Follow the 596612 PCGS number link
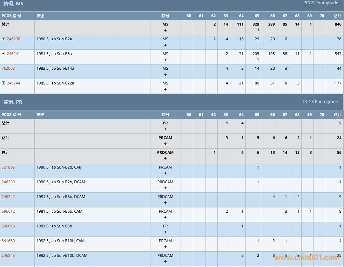This screenshot has width=344, height=267. coord(8,211)
